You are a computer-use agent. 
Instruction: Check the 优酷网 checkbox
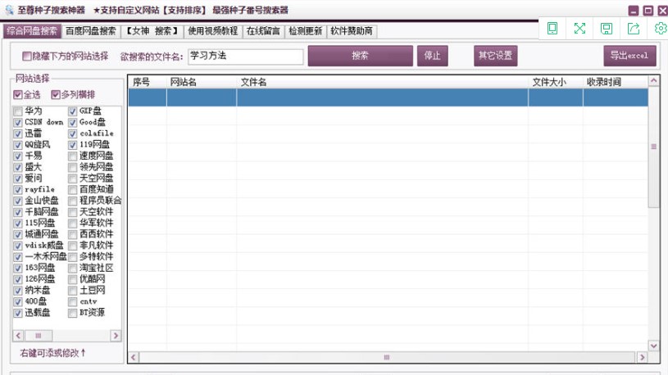click(x=73, y=279)
